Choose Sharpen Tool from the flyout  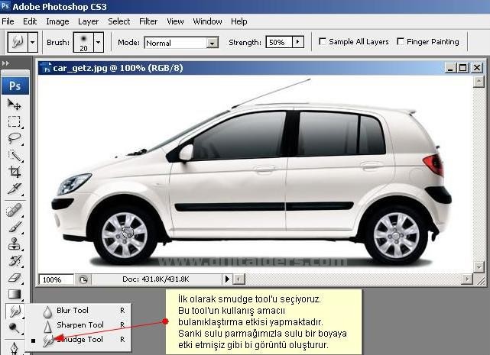pos(79,325)
